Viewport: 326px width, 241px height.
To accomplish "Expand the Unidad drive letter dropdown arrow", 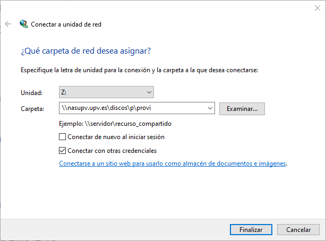I will pyautogui.click(x=149, y=92).
